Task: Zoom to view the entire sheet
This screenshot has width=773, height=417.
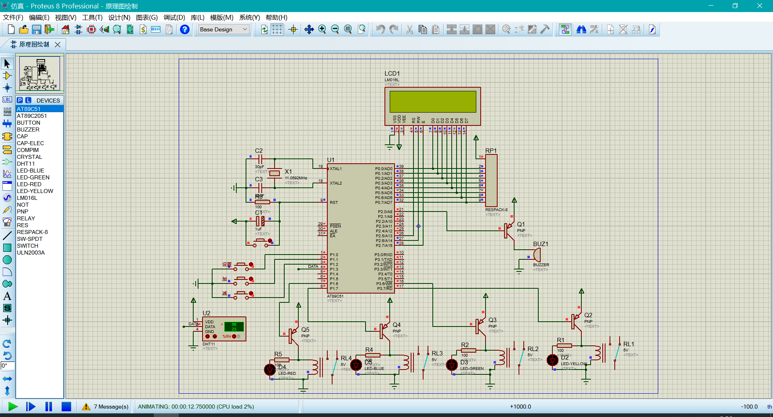Action: [348, 29]
